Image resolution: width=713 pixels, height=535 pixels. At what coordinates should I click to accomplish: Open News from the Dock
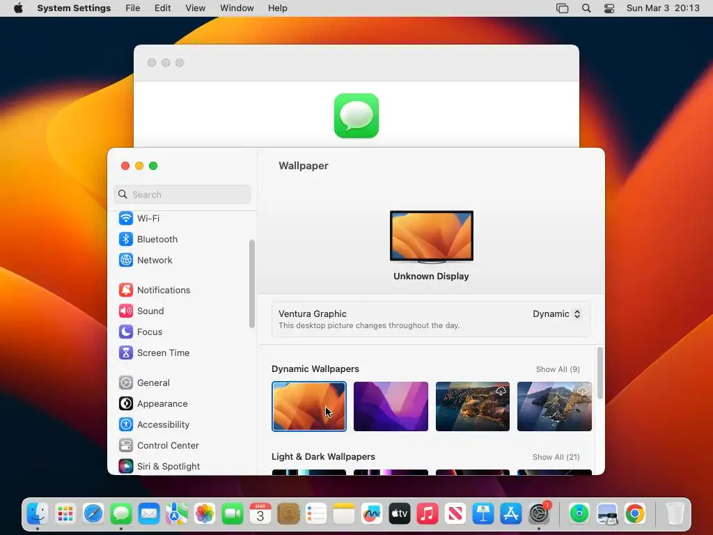pos(455,513)
